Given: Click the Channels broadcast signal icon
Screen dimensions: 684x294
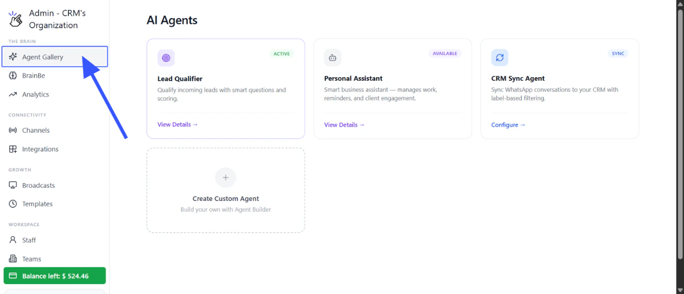Looking at the screenshot, I should point(13,130).
